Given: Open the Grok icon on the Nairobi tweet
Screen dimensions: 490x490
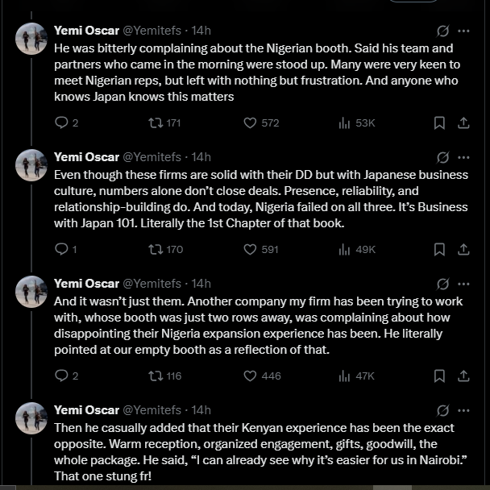Looking at the screenshot, I should click(x=442, y=410).
